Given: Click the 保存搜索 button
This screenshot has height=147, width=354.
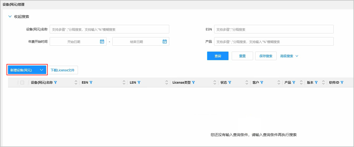Looking at the screenshot, I should (266, 56).
